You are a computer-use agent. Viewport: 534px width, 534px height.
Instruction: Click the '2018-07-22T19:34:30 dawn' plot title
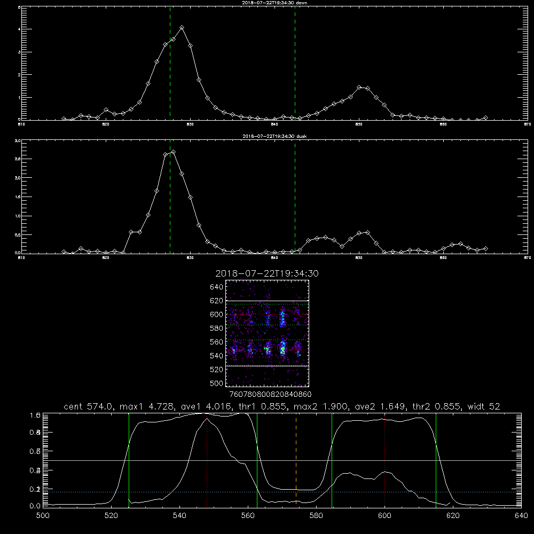tap(274, 3)
